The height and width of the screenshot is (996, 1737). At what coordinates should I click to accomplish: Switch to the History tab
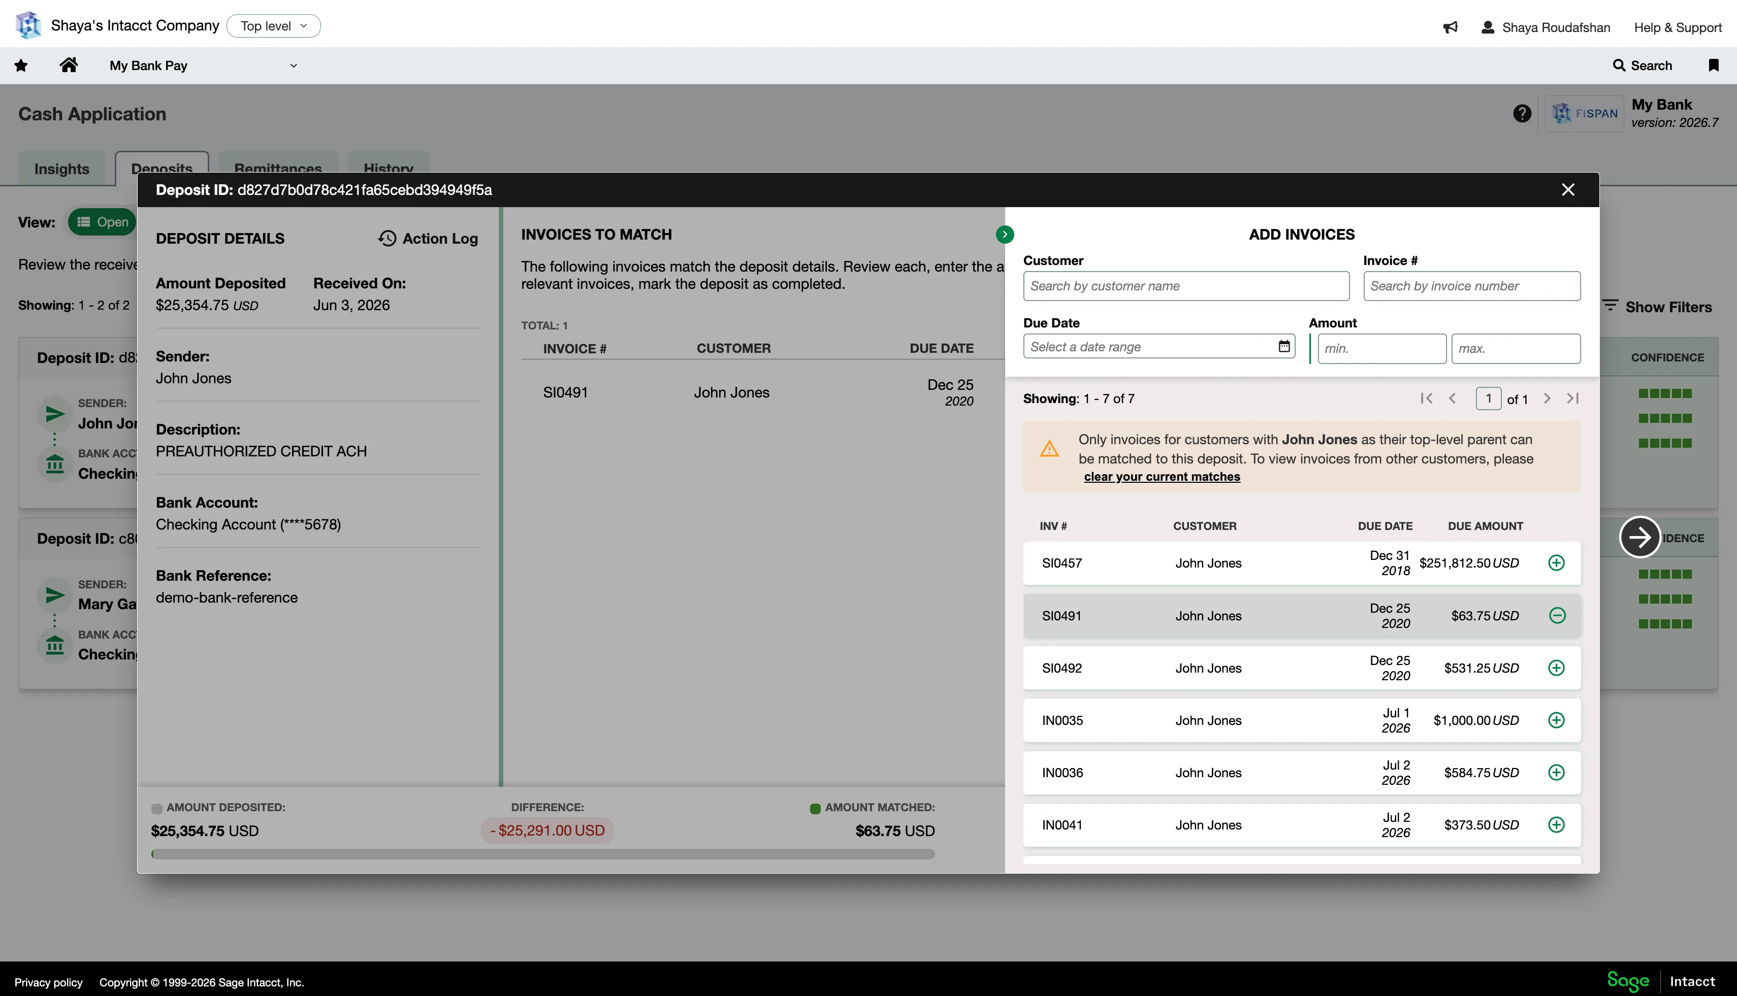point(388,168)
